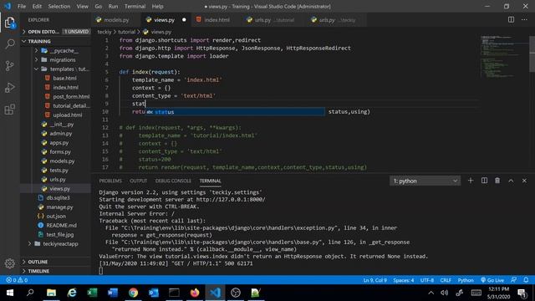Open Microsoft Word from the taskbar
Image resolution: width=535 pixels, height=301 pixels.
coord(113,293)
